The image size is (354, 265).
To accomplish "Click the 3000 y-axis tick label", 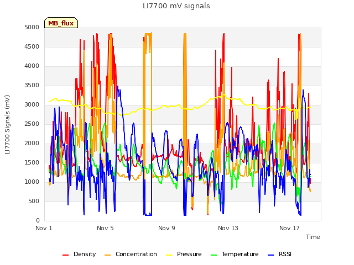I will [32, 104].
